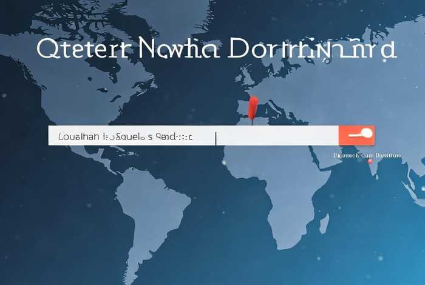The height and width of the screenshot is (285, 425).
Task: Select the red map pin over Spain
Action: click(x=254, y=106)
